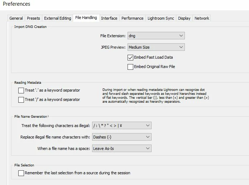Click the 'JPEG Preview:' label
249x185 pixels.
[113, 47]
